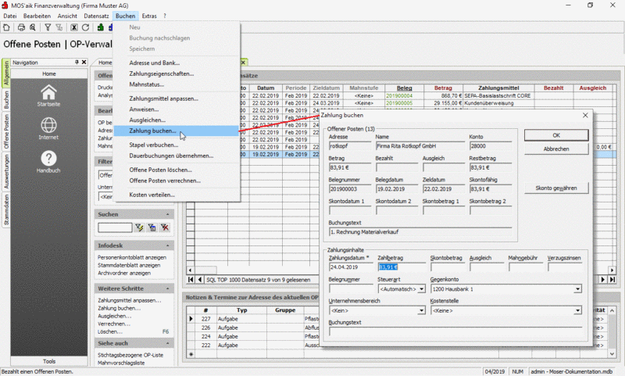This screenshot has height=376, width=625.
Task: Run quick filter lightning icon in Suchen
Action: 139,227
